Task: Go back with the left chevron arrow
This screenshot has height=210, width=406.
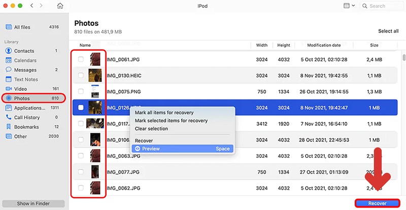Action: tap(31, 6)
